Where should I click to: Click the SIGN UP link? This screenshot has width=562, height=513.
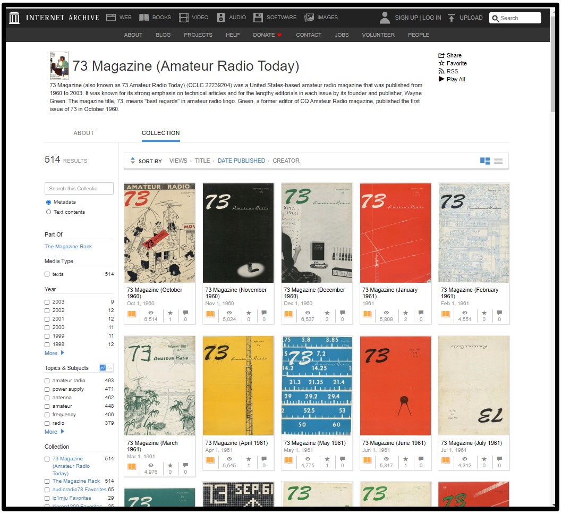point(406,18)
